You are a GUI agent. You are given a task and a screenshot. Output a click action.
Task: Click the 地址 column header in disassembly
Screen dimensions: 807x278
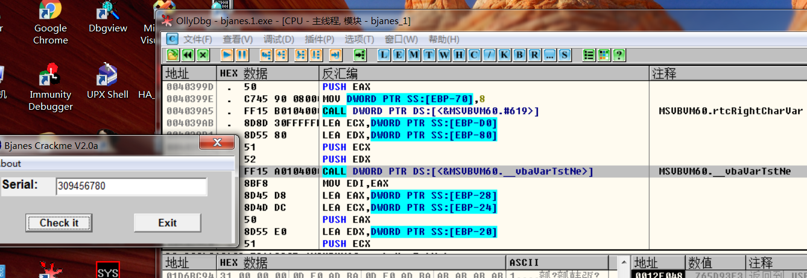tap(189, 74)
